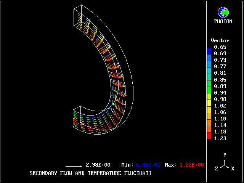This screenshot has height=183, width=244.
Task: Select the 0.81 legend value label
Action: 220,73
